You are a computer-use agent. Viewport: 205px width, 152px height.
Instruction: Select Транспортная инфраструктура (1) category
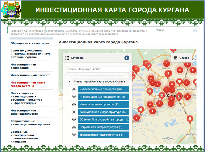pos(103,135)
